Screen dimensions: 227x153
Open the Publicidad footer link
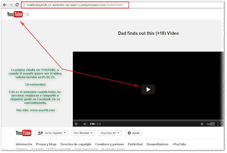click(x=135, y=144)
